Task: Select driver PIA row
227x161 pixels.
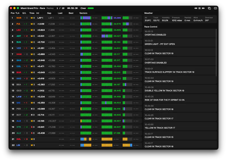Action: click(76, 24)
